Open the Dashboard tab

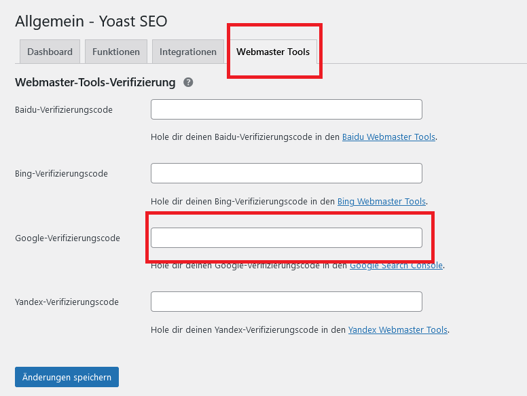tap(50, 52)
